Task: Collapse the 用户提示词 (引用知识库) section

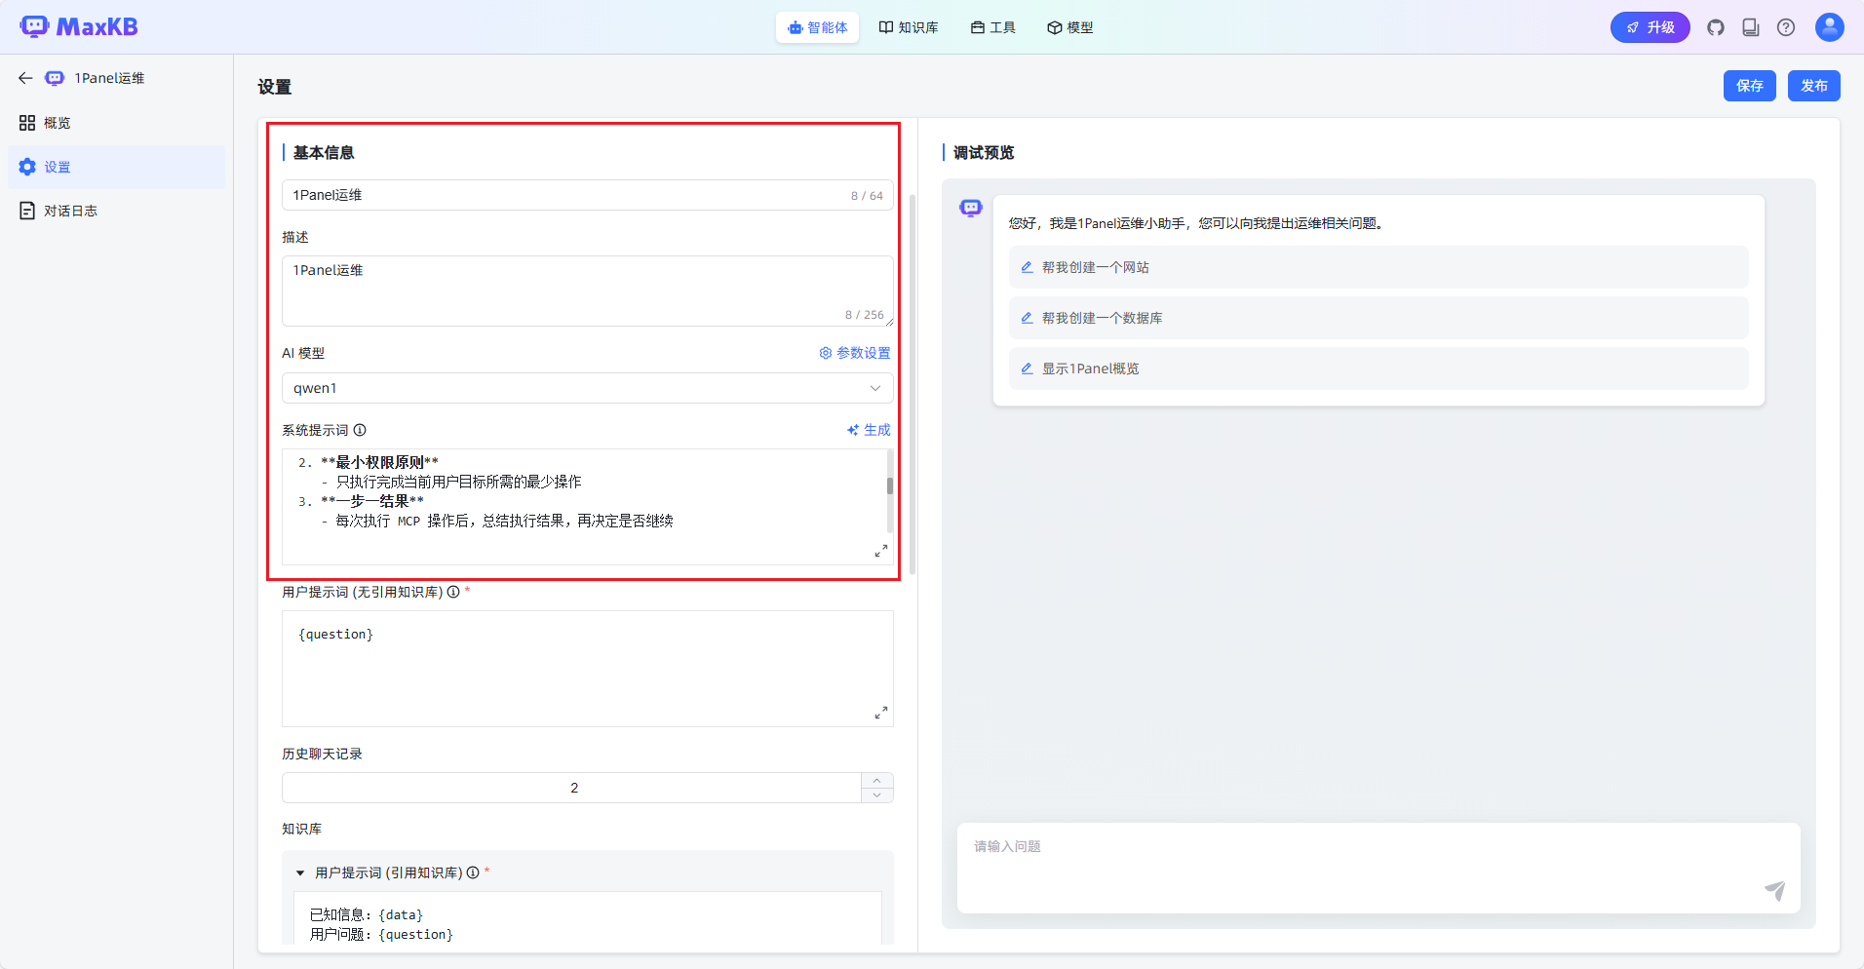Action: pyautogui.click(x=300, y=873)
